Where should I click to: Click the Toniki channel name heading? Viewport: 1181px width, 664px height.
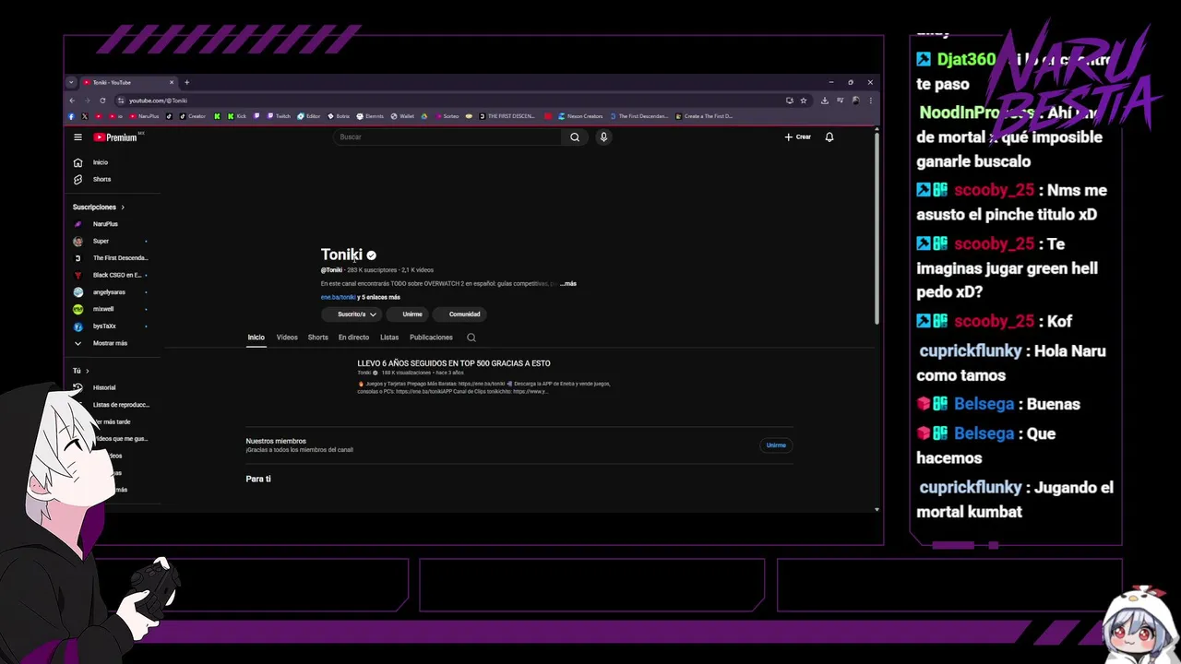click(341, 255)
